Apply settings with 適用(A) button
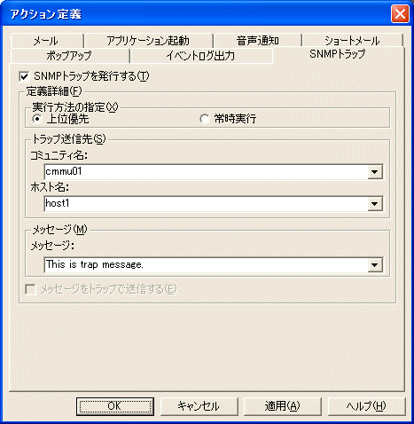The height and width of the screenshot is (424, 414). click(x=283, y=406)
